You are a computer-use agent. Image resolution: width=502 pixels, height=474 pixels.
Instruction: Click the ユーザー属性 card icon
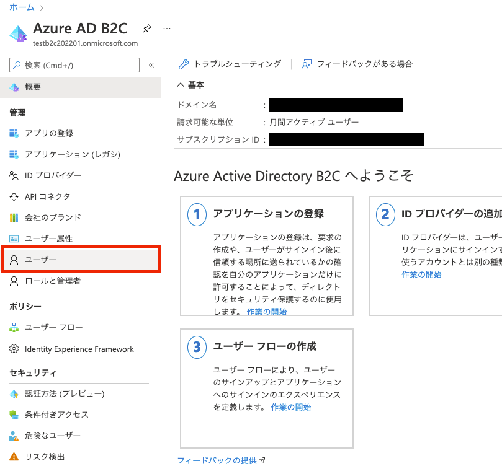14,239
